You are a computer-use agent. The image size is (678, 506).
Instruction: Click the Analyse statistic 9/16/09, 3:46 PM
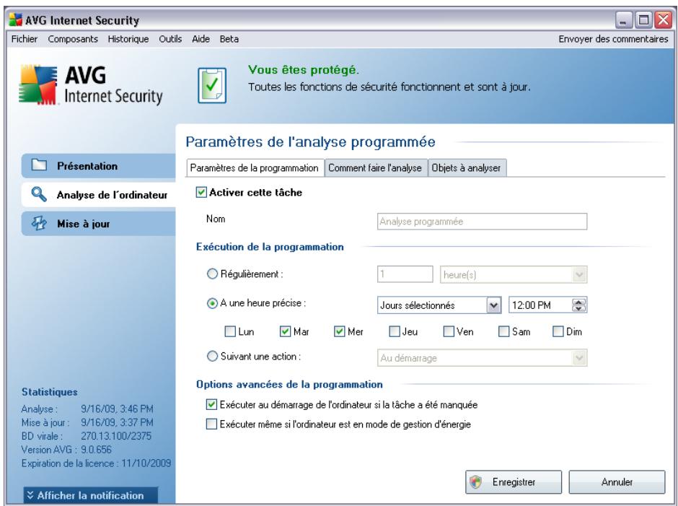point(117,409)
